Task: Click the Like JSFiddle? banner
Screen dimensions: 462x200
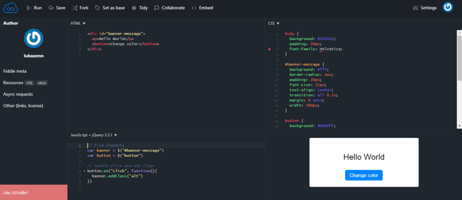Action: tap(33, 192)
